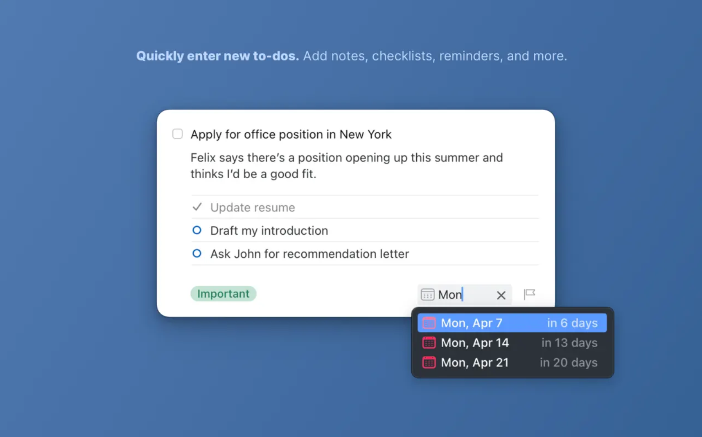Viewport: 702px width, 437px height.
Task: Pick Mon, Apr 21 date option
Action: [512, 362]
